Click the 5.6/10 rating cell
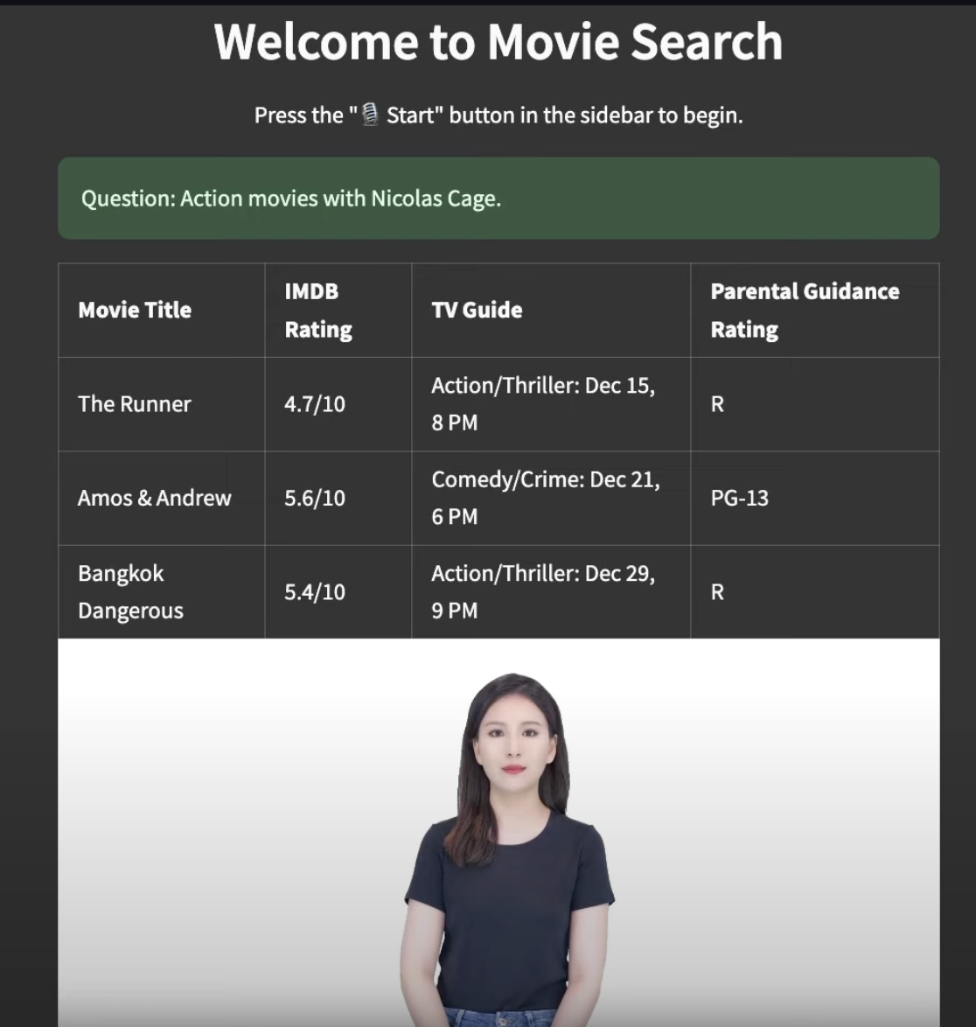 click(x=338, y=498)
